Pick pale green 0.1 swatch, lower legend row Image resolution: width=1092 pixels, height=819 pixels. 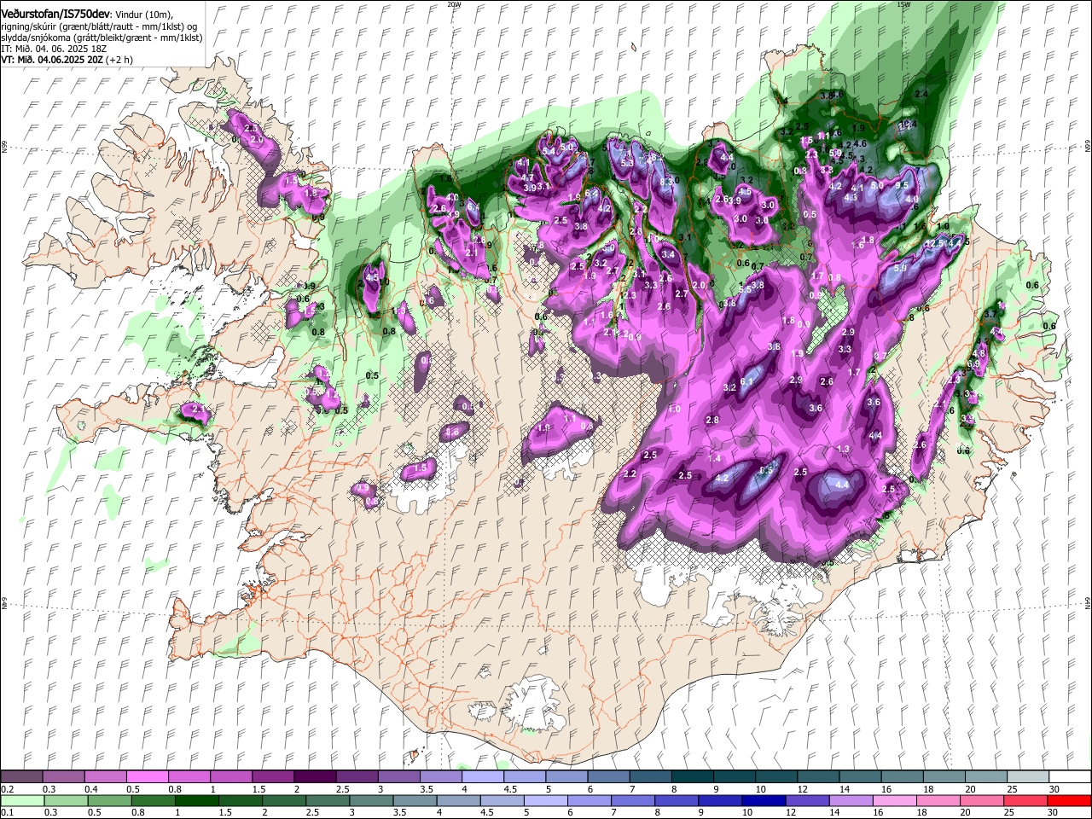point(22,800)
